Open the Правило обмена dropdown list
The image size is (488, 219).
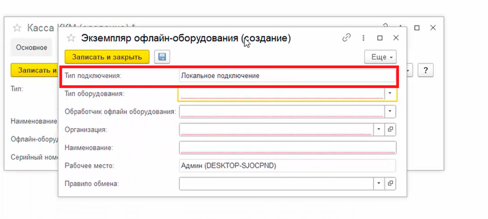(379, 183)
